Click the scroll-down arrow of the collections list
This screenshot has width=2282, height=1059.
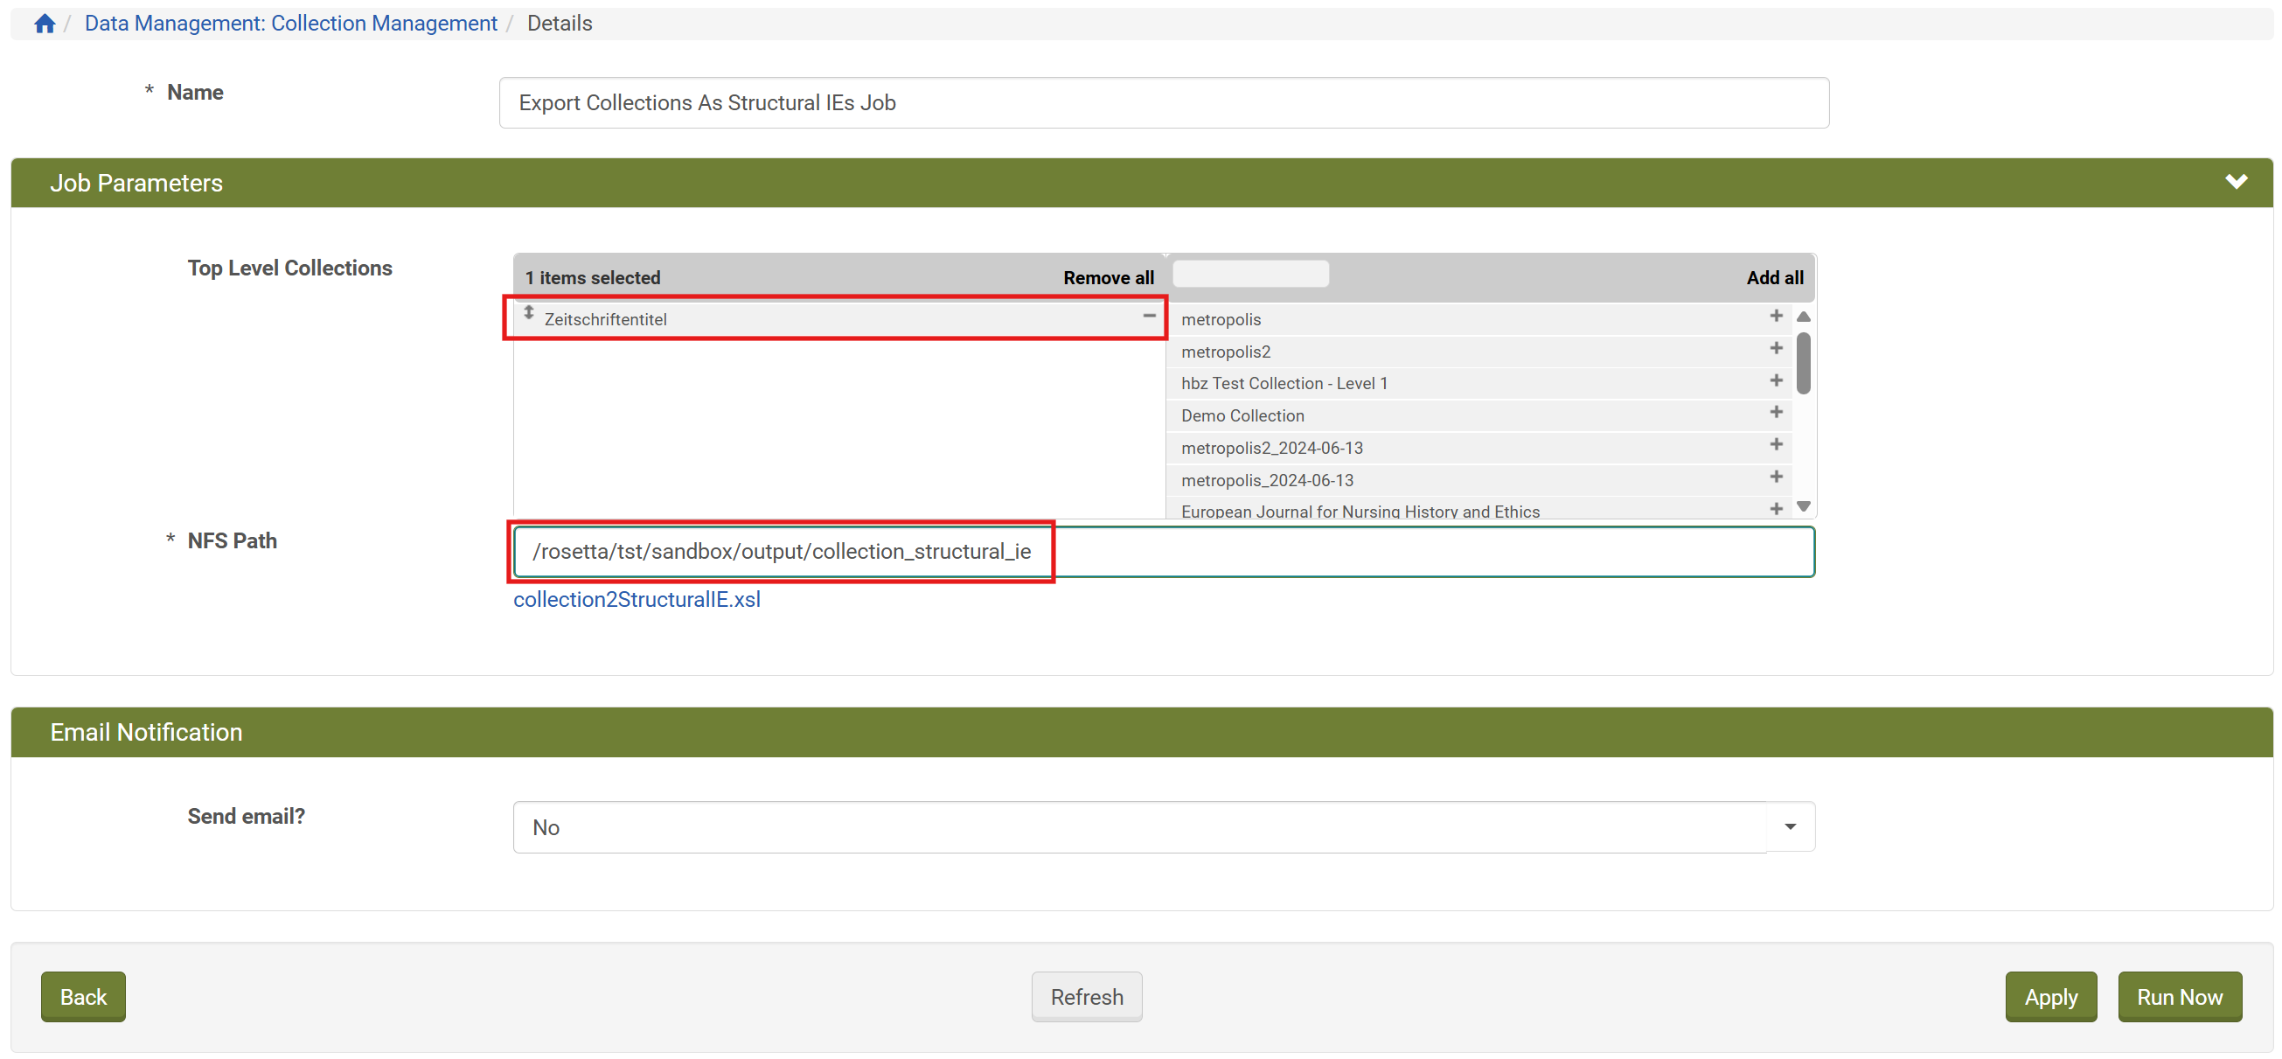(1804, 506)
